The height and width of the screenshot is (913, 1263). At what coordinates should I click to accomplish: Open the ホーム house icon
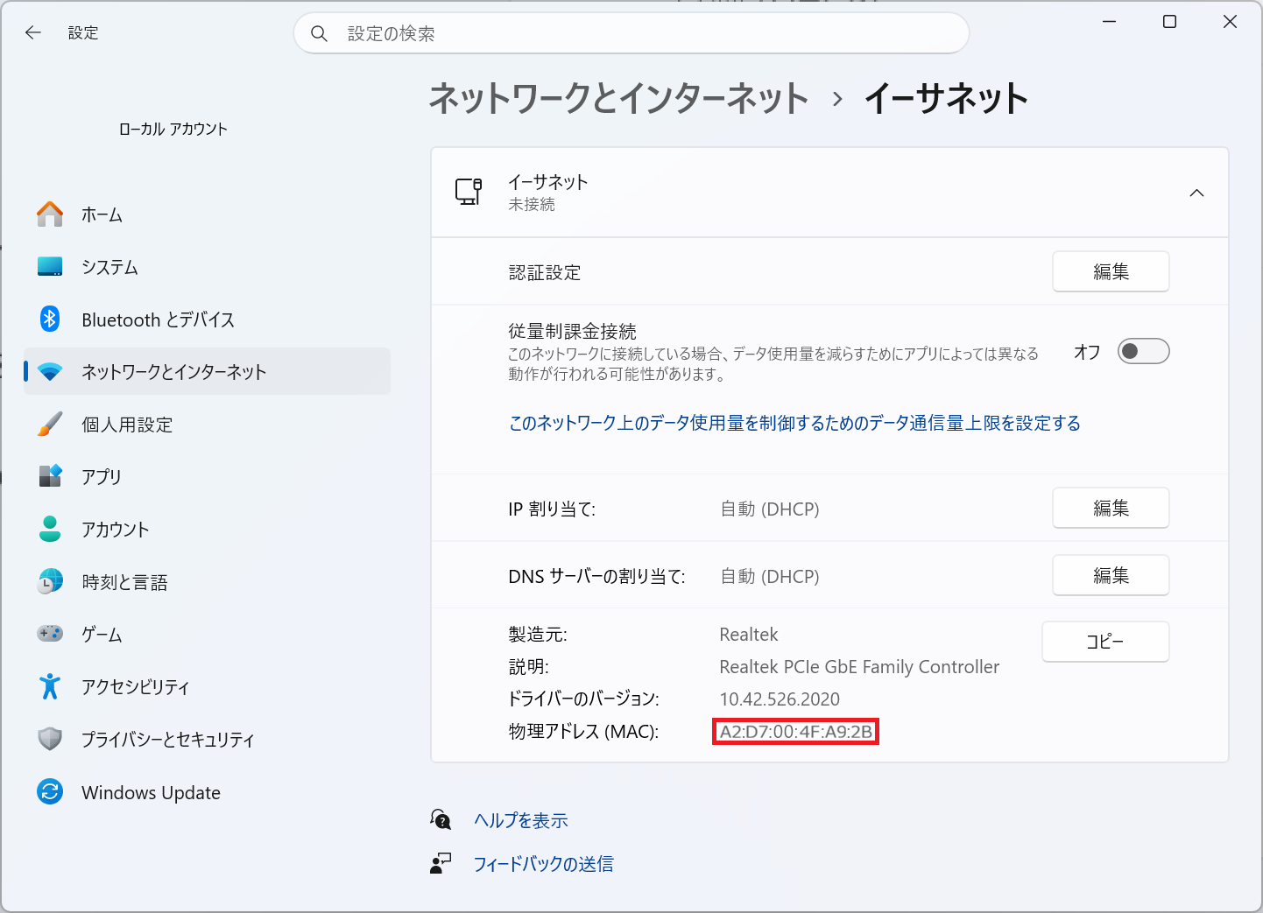(x=50, y=214)
